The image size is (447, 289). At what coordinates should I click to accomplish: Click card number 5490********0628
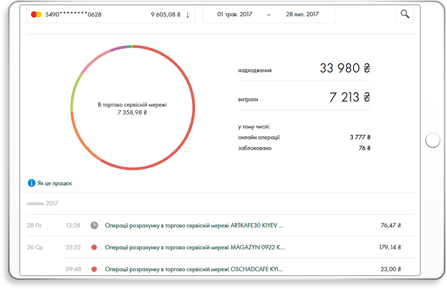coord(73,14)
